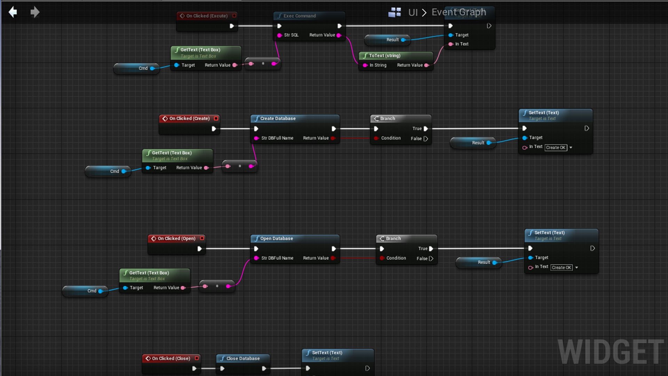Click the Open Database function icon
This screenshot has height=376, width=668.
[257, 238]
